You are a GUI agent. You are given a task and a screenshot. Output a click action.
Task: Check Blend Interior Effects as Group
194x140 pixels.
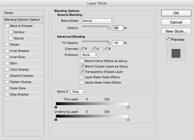pyautogui.click(x=82, y=61)
